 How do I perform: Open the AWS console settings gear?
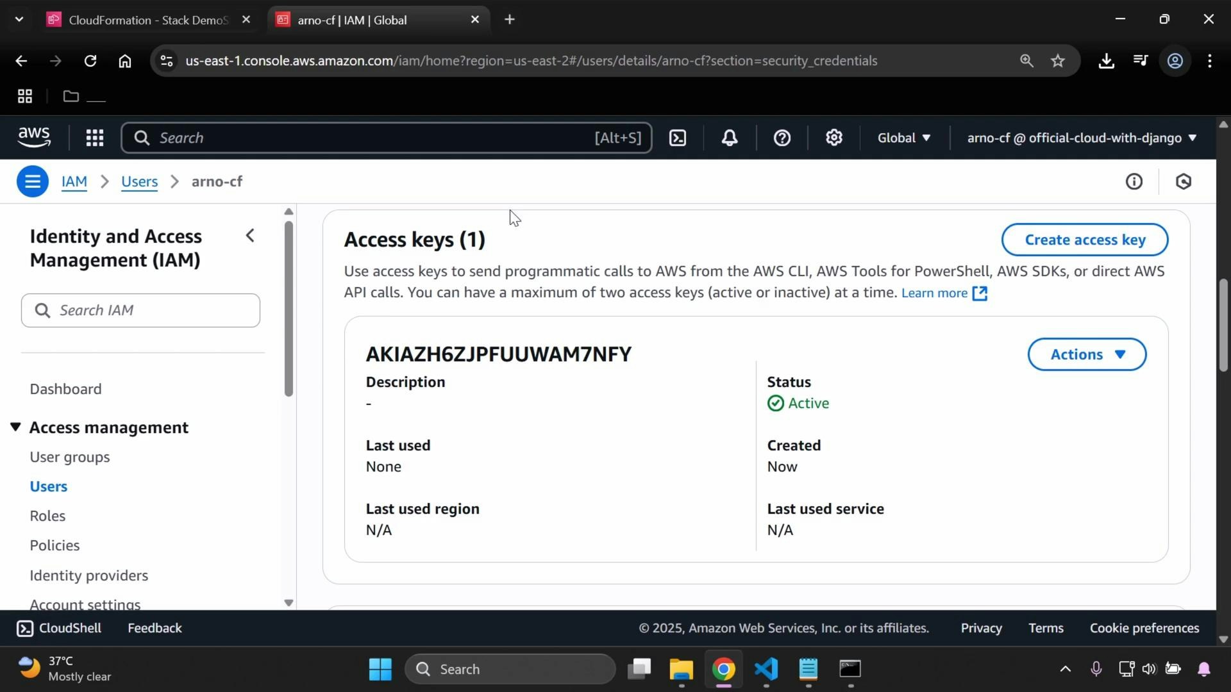tap(833, 137)
